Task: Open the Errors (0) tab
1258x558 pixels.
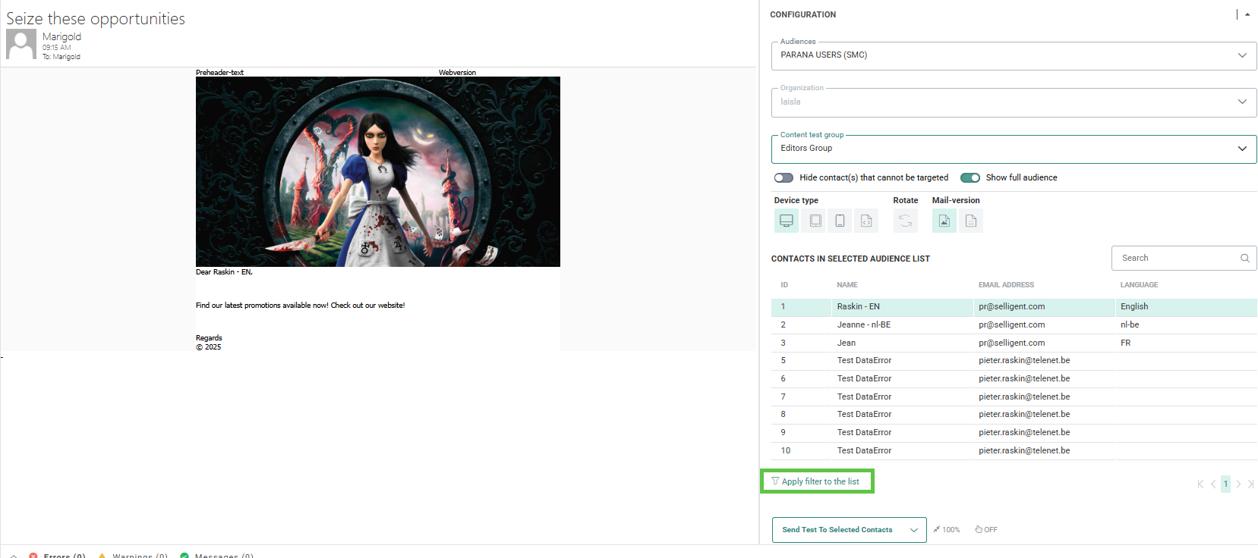Action: pyautogui.click(x=57, y=556)
